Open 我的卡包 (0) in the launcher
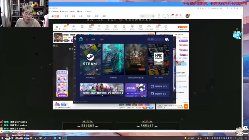Viewport: 249px width, 140px height. click(x=159, y=94)
